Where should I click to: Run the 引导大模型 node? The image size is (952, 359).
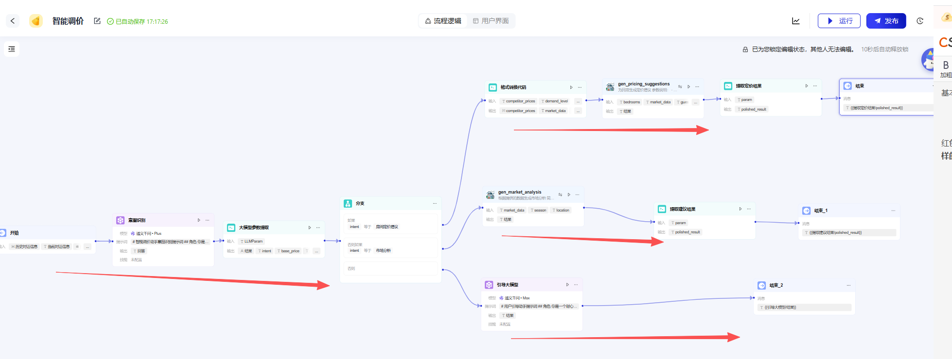[x=567, y=285]
